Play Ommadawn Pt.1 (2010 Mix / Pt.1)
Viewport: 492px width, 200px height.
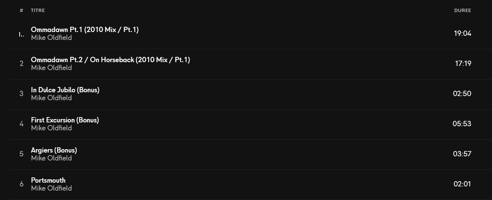(x=85, y=29)
